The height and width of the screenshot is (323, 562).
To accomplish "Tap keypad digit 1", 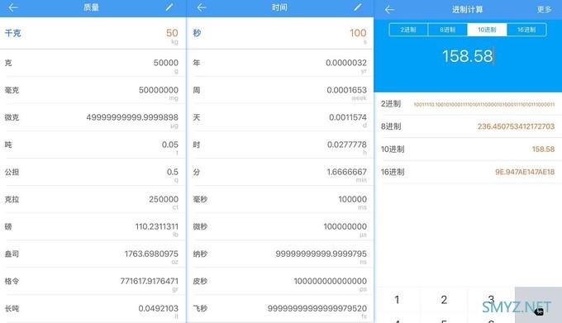I will (398, 300).
